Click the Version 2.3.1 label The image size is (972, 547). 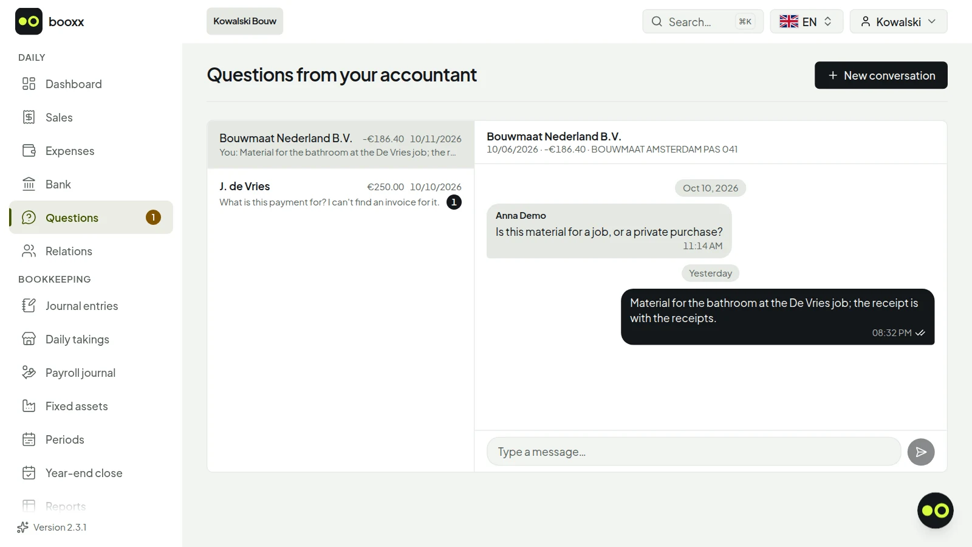tap(60, 527)
